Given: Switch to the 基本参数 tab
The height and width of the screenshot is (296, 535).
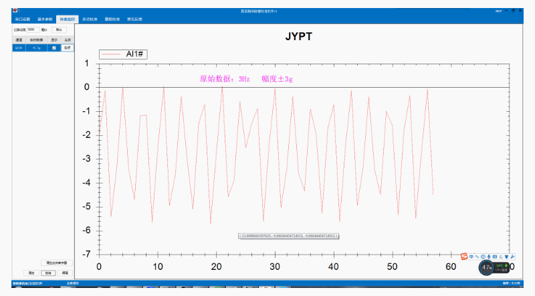Looking at the screenshot, I should tap(44, 19).
